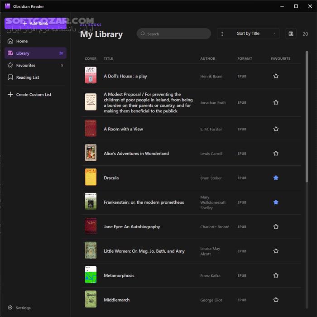This screenshot has height=317, width=317.
Task: Open the Reading List in sidebar
Action: tap(35, 77)
